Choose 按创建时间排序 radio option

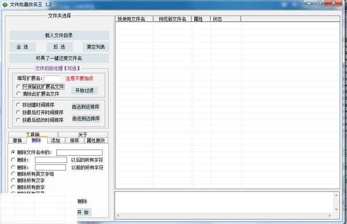[x=18, y=105]
